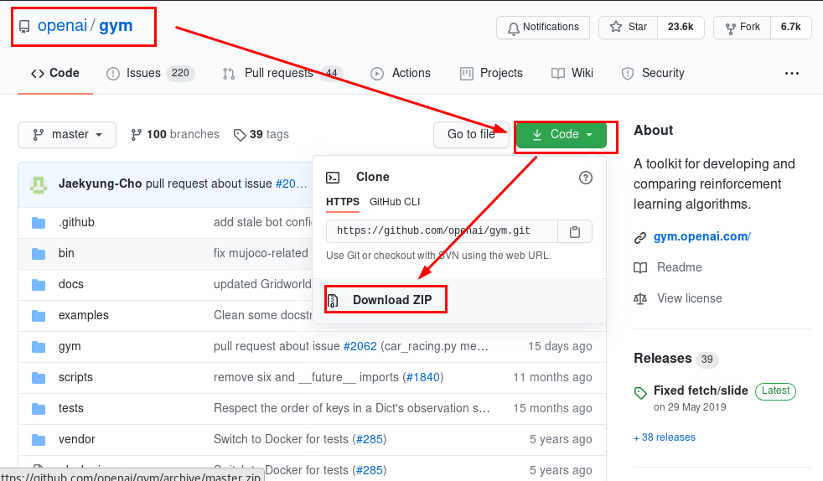Click folder icon of scripts row
The image size is (823, 481).
coord(39,378)
